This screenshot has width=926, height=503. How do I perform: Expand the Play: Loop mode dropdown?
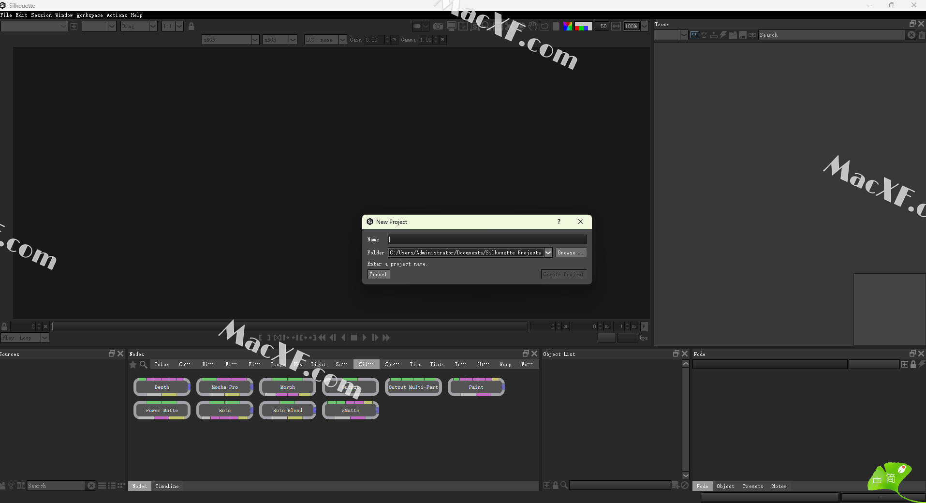pos(44,338)
